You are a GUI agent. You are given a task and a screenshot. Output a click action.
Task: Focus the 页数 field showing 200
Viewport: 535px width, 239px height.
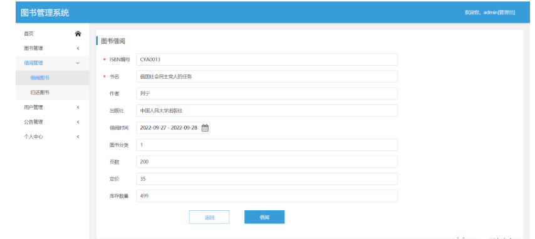pyautogui.click(x=267, y=162)
